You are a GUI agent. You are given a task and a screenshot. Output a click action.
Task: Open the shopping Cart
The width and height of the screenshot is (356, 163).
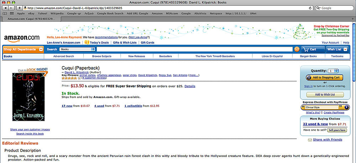coord(313,49)
